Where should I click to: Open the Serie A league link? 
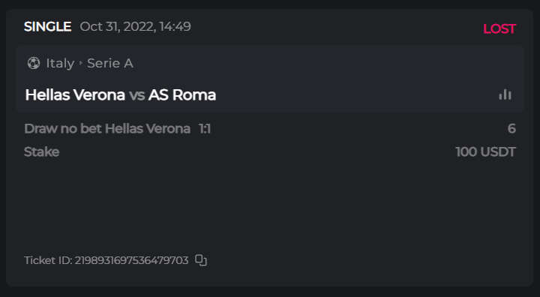click(x=110, y=63)
